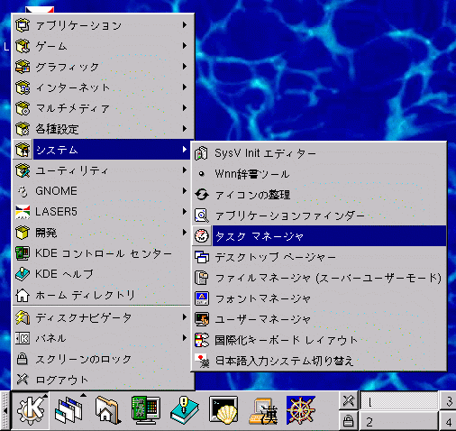Open the home folder panel icon
This screenshot has width=456, height=431.
coord(107,410)
